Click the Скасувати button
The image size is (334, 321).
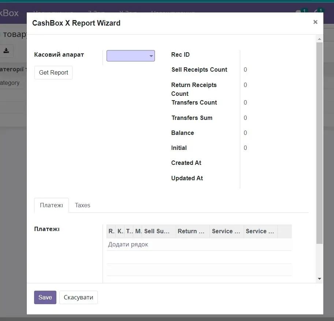pos(78,297)
